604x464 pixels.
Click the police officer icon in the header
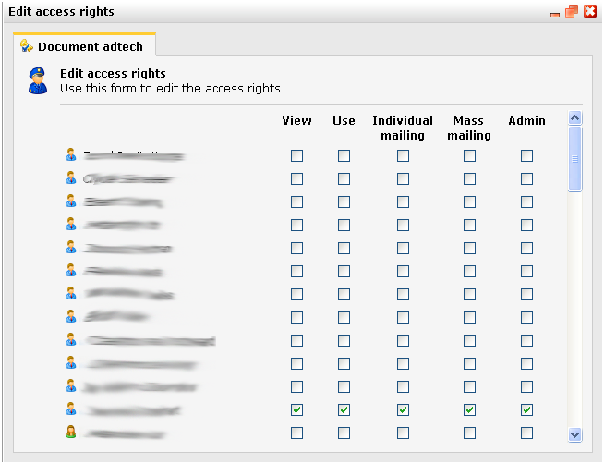(38, 80)
